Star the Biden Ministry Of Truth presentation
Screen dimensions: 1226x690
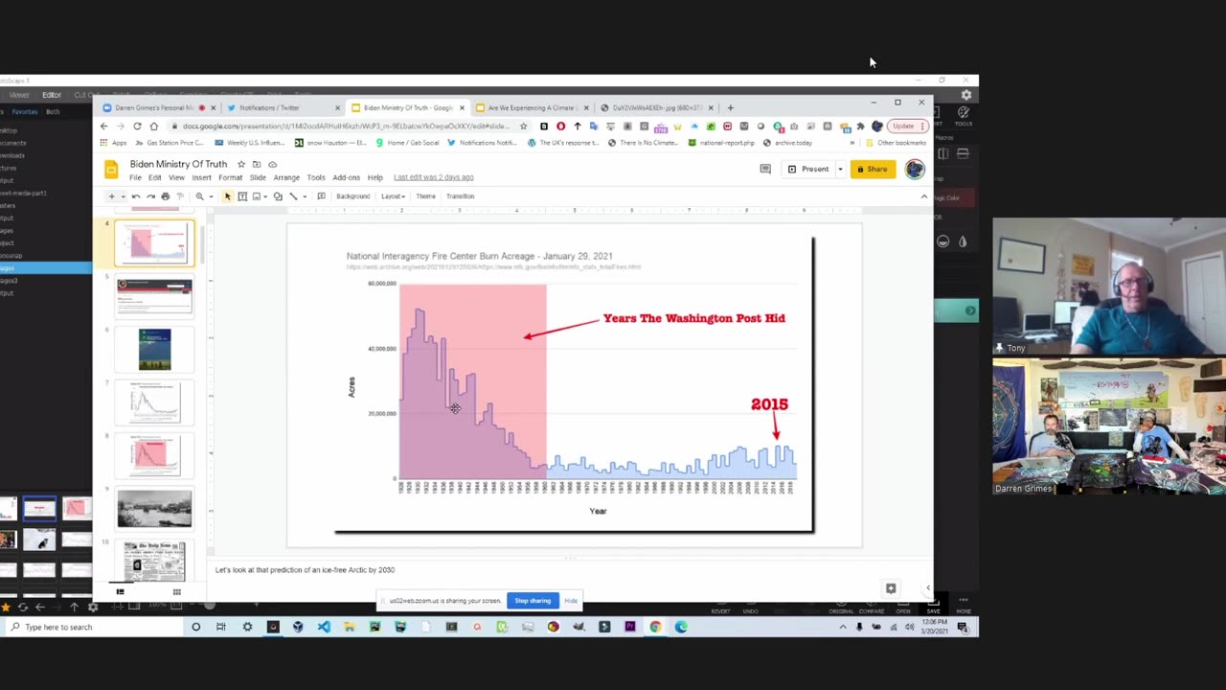(240, 165)
